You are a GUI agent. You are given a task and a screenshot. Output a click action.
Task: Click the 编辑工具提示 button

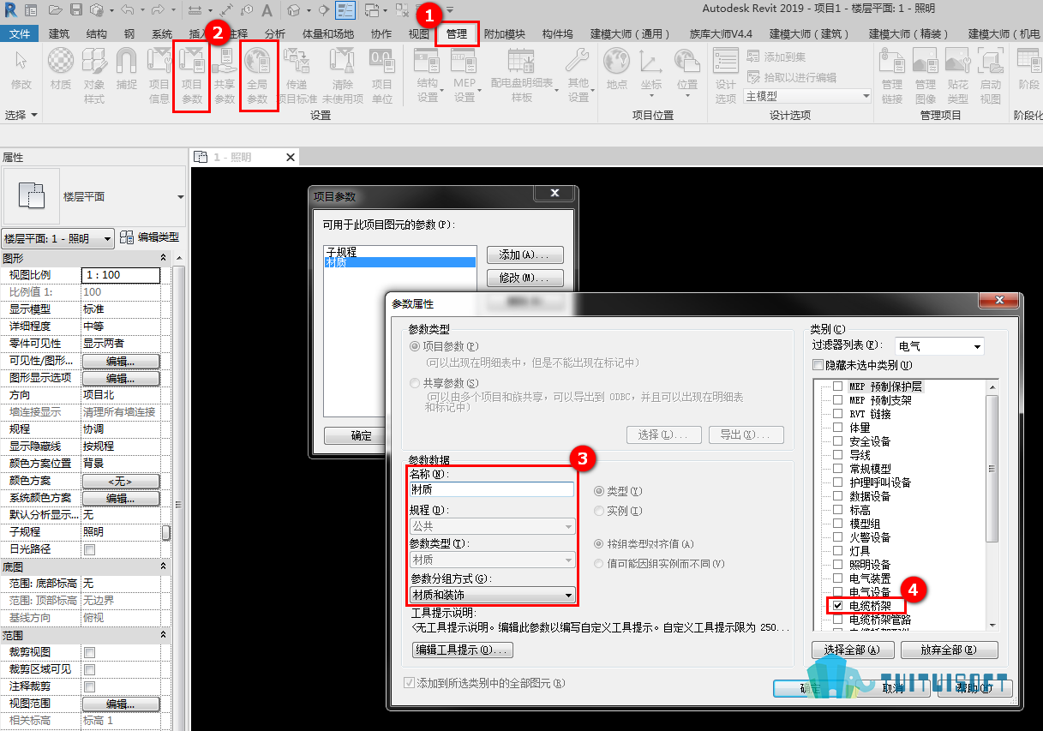(463, 650)
